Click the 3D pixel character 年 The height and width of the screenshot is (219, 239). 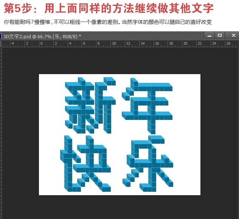(x=147, y=105)
